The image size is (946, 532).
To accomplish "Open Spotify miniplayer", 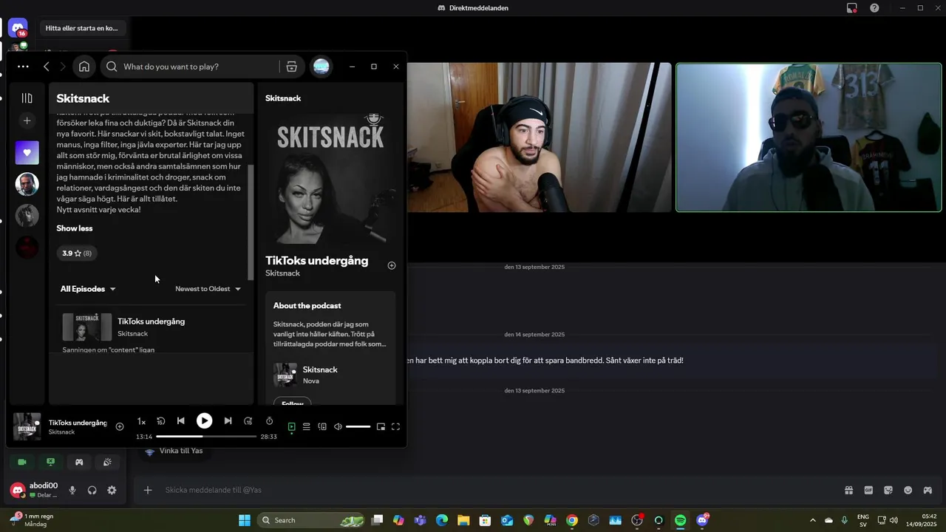I will click(381, 426).
